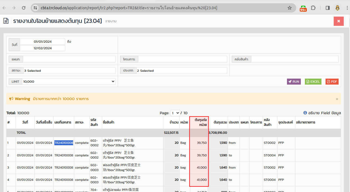
Task: Click the 'complete' status in row 4
Action: (x=82, y=180)
